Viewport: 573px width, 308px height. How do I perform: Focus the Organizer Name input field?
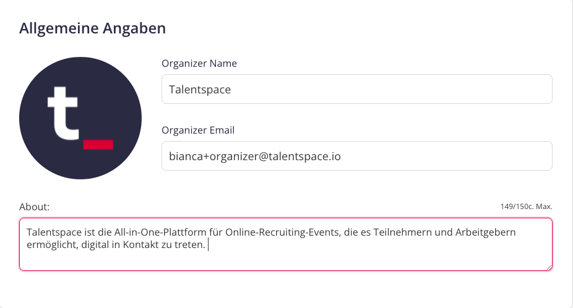356,89
